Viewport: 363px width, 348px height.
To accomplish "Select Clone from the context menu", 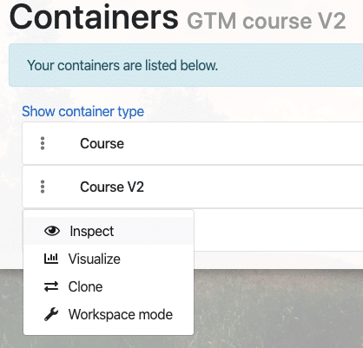I will click(109, 286).
